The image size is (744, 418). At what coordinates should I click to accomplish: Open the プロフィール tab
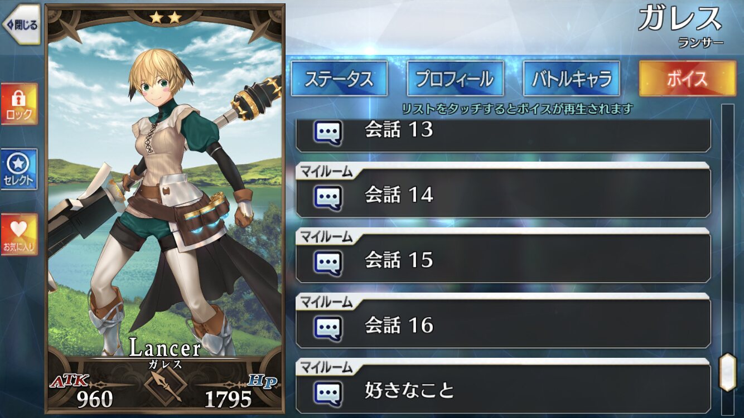(455, 79)
